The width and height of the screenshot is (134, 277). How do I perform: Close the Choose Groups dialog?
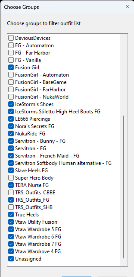(x=127, y=7)
